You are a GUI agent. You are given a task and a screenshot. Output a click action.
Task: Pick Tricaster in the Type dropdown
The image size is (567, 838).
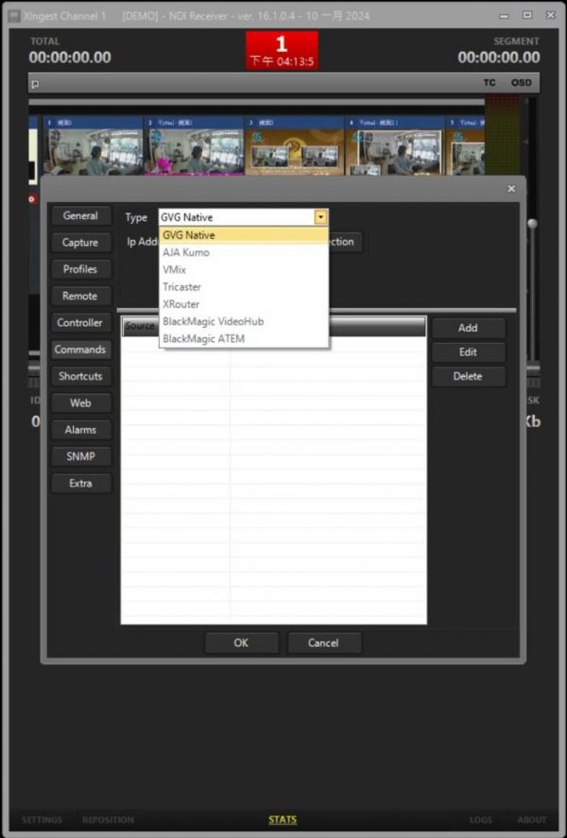(244, 287)
